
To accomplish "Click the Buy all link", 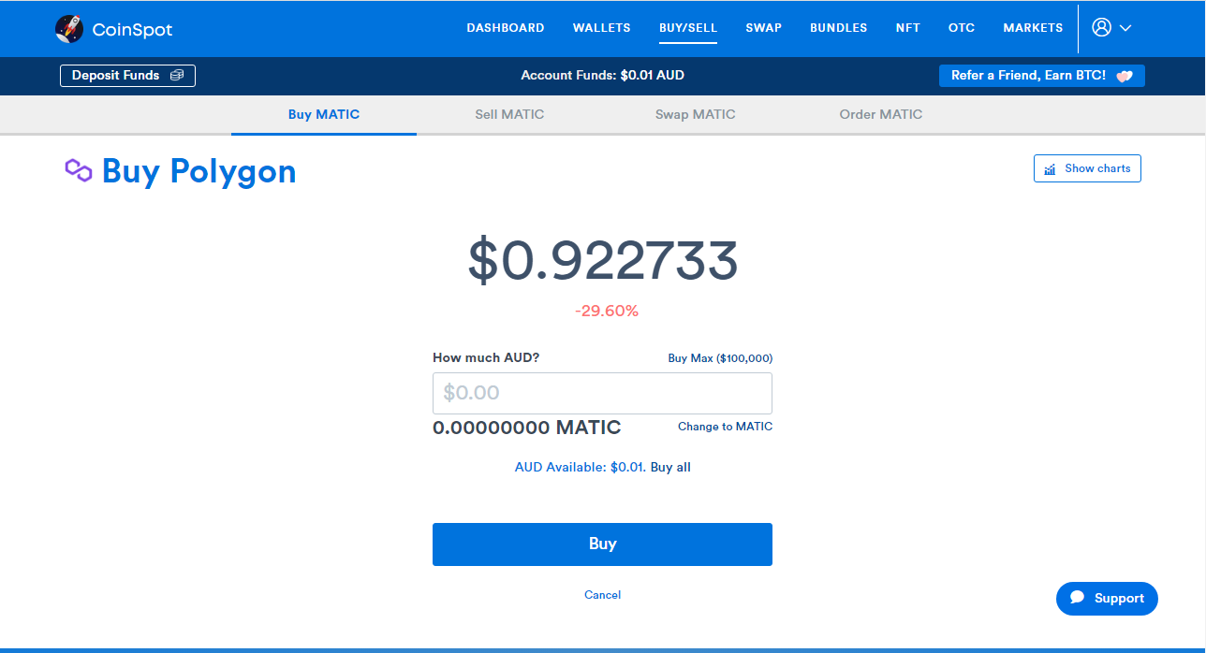I will [670, 467].
